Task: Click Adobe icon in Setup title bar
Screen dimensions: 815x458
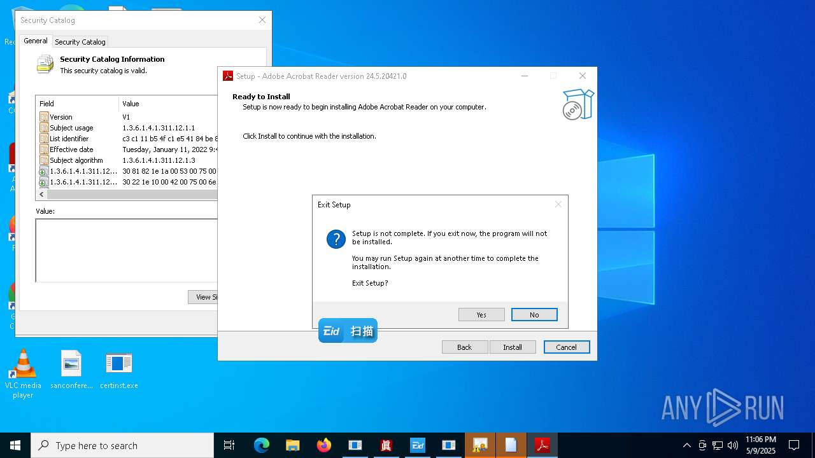Action: pos(228,76)
